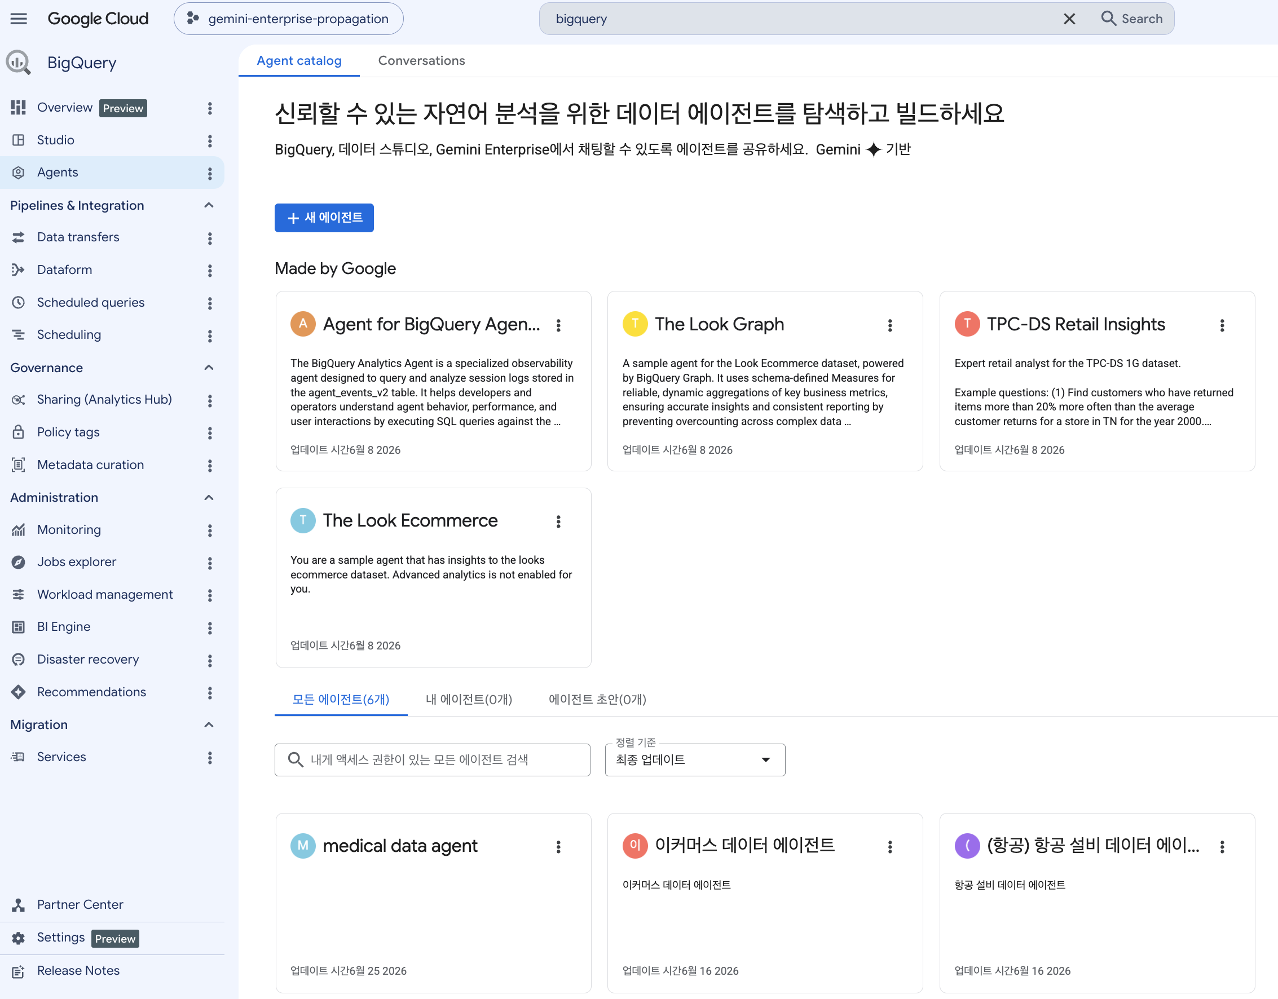Clear the bigquery search text with X
The height and width of the screenshot is (999, 1278).
click(1069, 19)
